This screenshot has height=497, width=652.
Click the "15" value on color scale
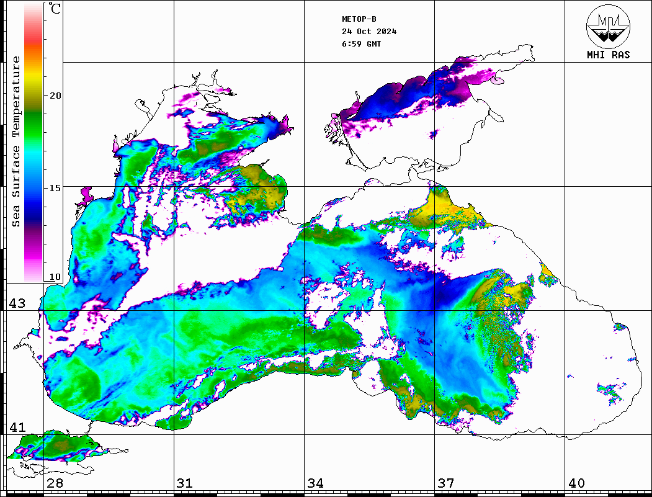click(x=55, y=188)
